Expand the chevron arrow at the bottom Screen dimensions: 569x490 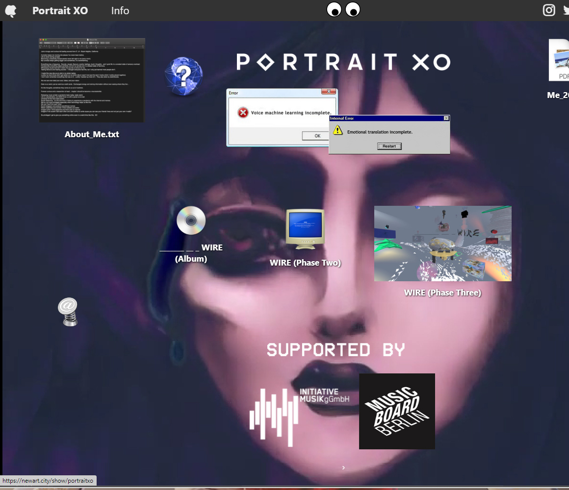click(x=343, y=467)
